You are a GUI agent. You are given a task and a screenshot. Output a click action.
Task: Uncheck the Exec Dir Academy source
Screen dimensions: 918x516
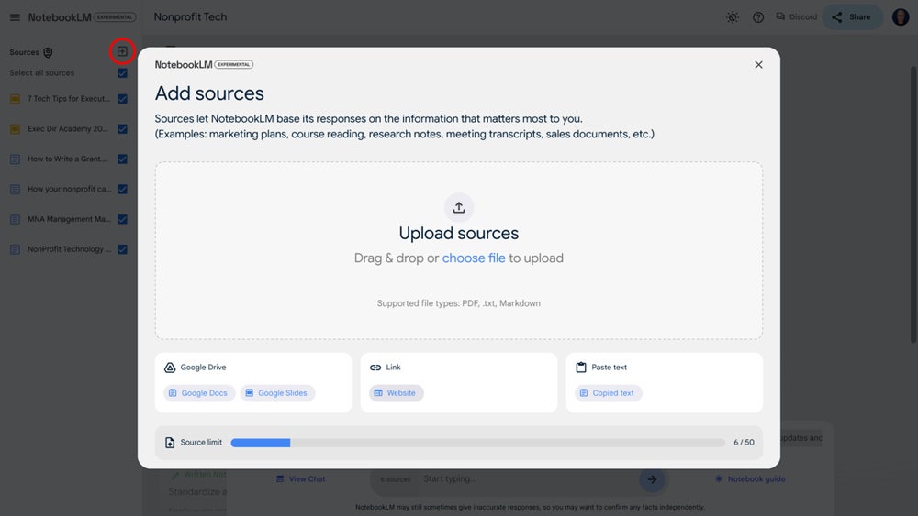tap(122, 129)
